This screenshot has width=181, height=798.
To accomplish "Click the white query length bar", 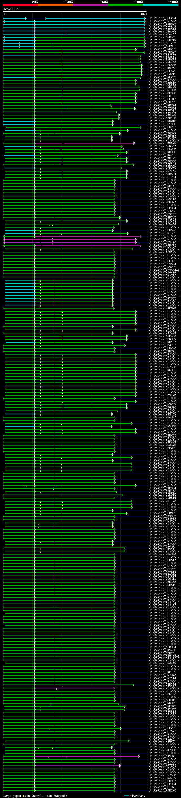I will pyautogui.click(x=75, y=12).
